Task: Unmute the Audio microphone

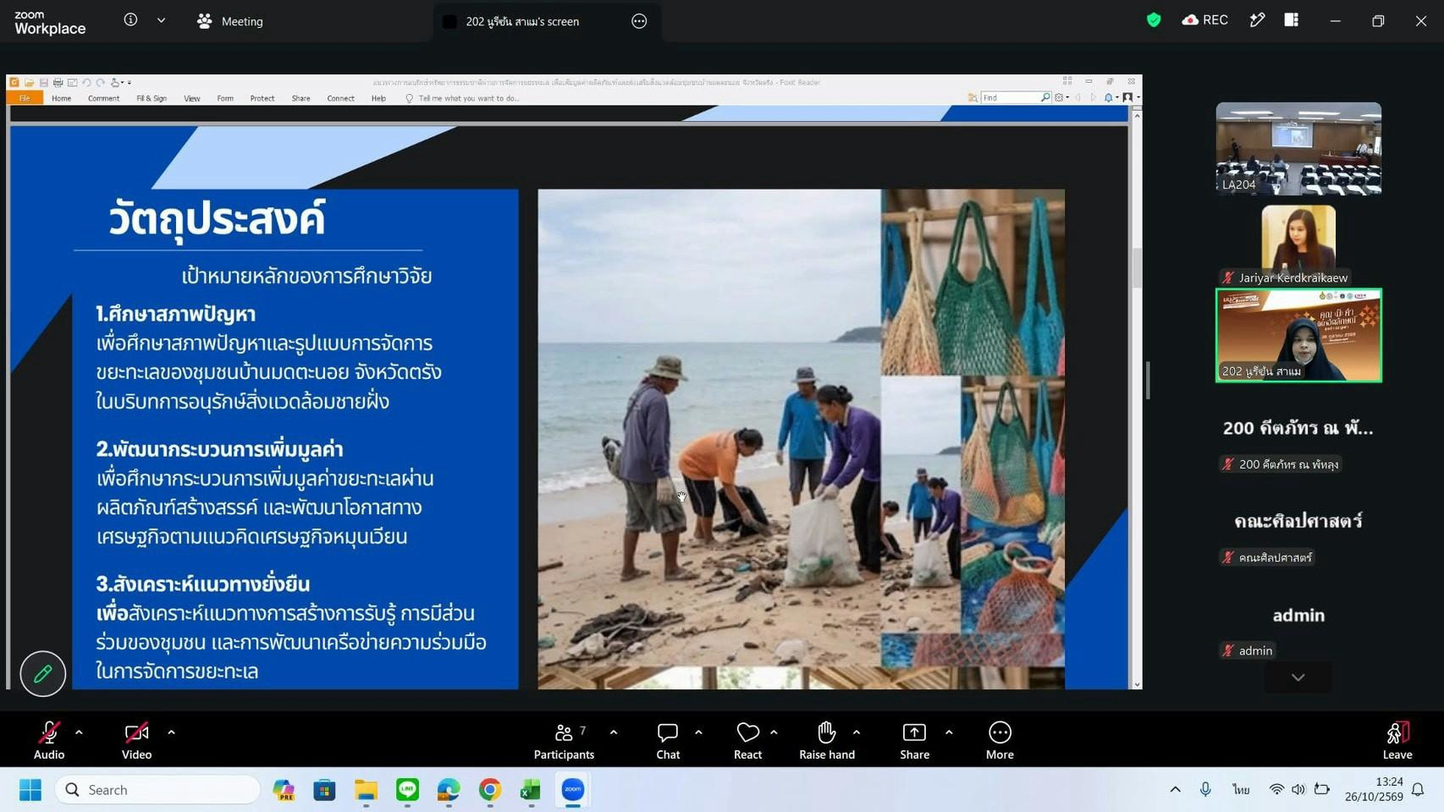Action: click(49, 741)
